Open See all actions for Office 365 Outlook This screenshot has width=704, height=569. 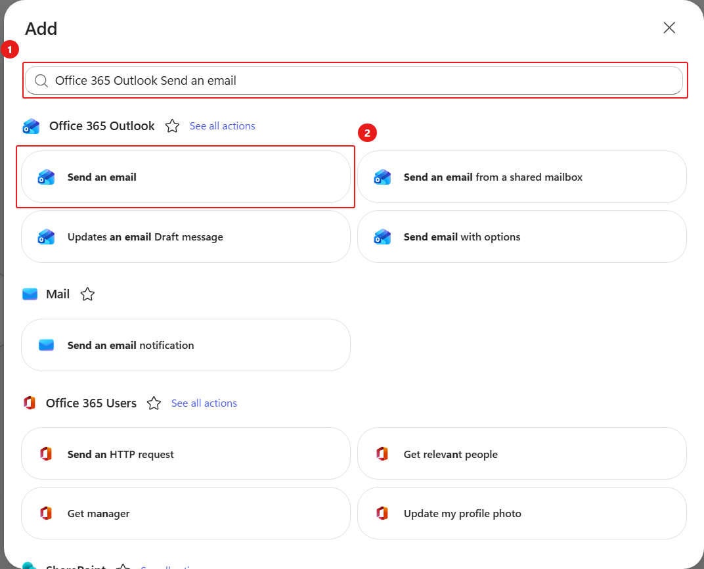(x=222, y=126)
